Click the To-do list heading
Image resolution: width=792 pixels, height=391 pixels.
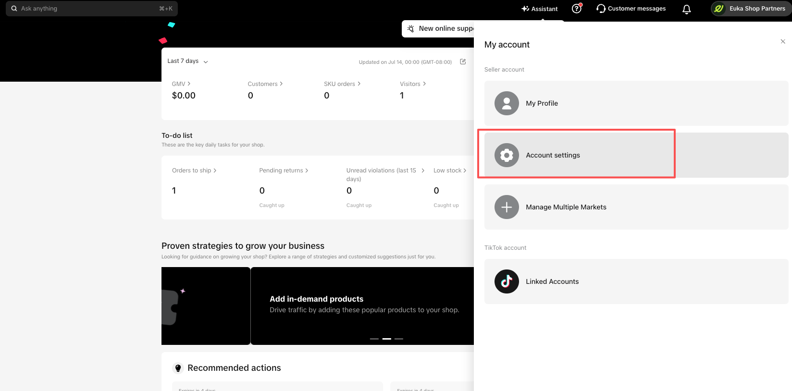point(177,135)
